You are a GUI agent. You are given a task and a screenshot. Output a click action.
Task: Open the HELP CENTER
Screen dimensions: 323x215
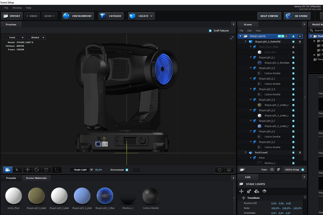pyautogui.click(x=269, y=16)
